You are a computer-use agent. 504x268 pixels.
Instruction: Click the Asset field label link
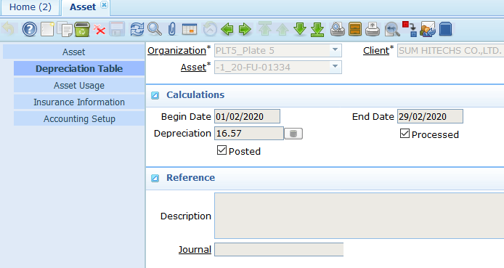tap(193, 67)
